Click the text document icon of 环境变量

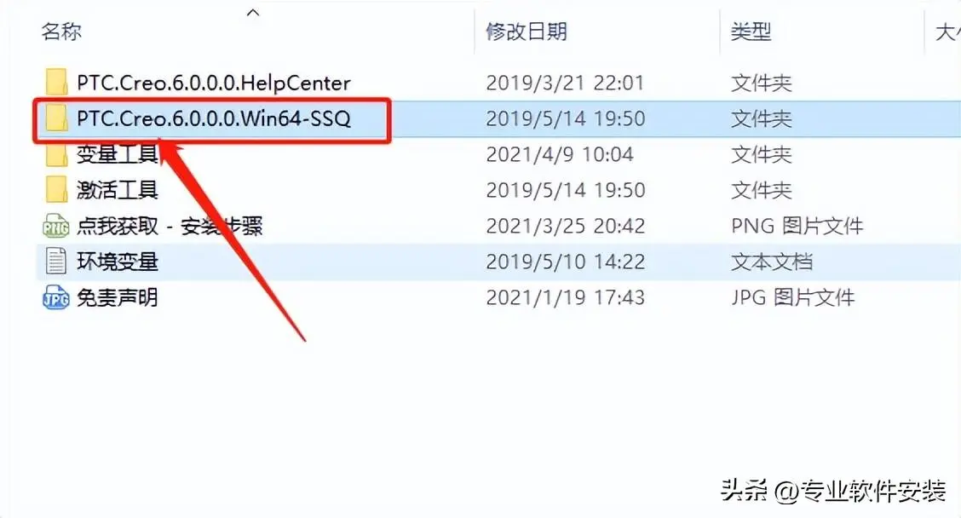(x=55, y=262)
